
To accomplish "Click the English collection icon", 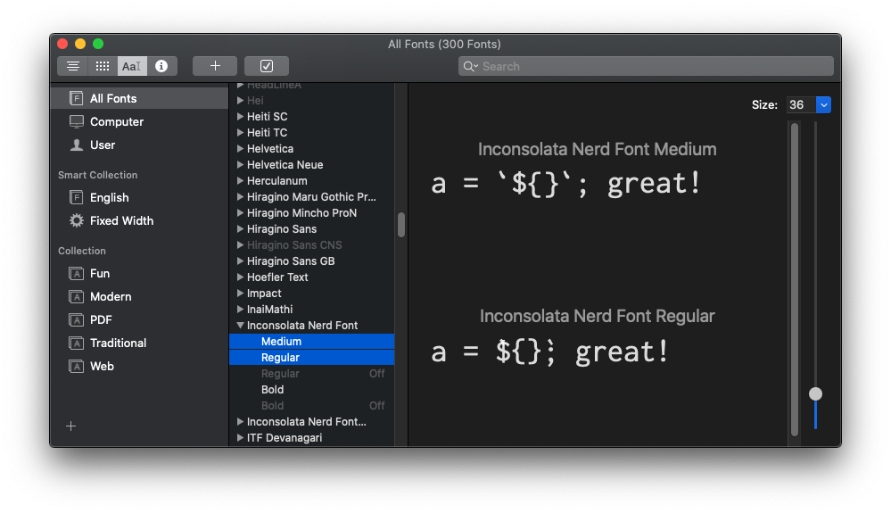I will [x=76, y=197].
